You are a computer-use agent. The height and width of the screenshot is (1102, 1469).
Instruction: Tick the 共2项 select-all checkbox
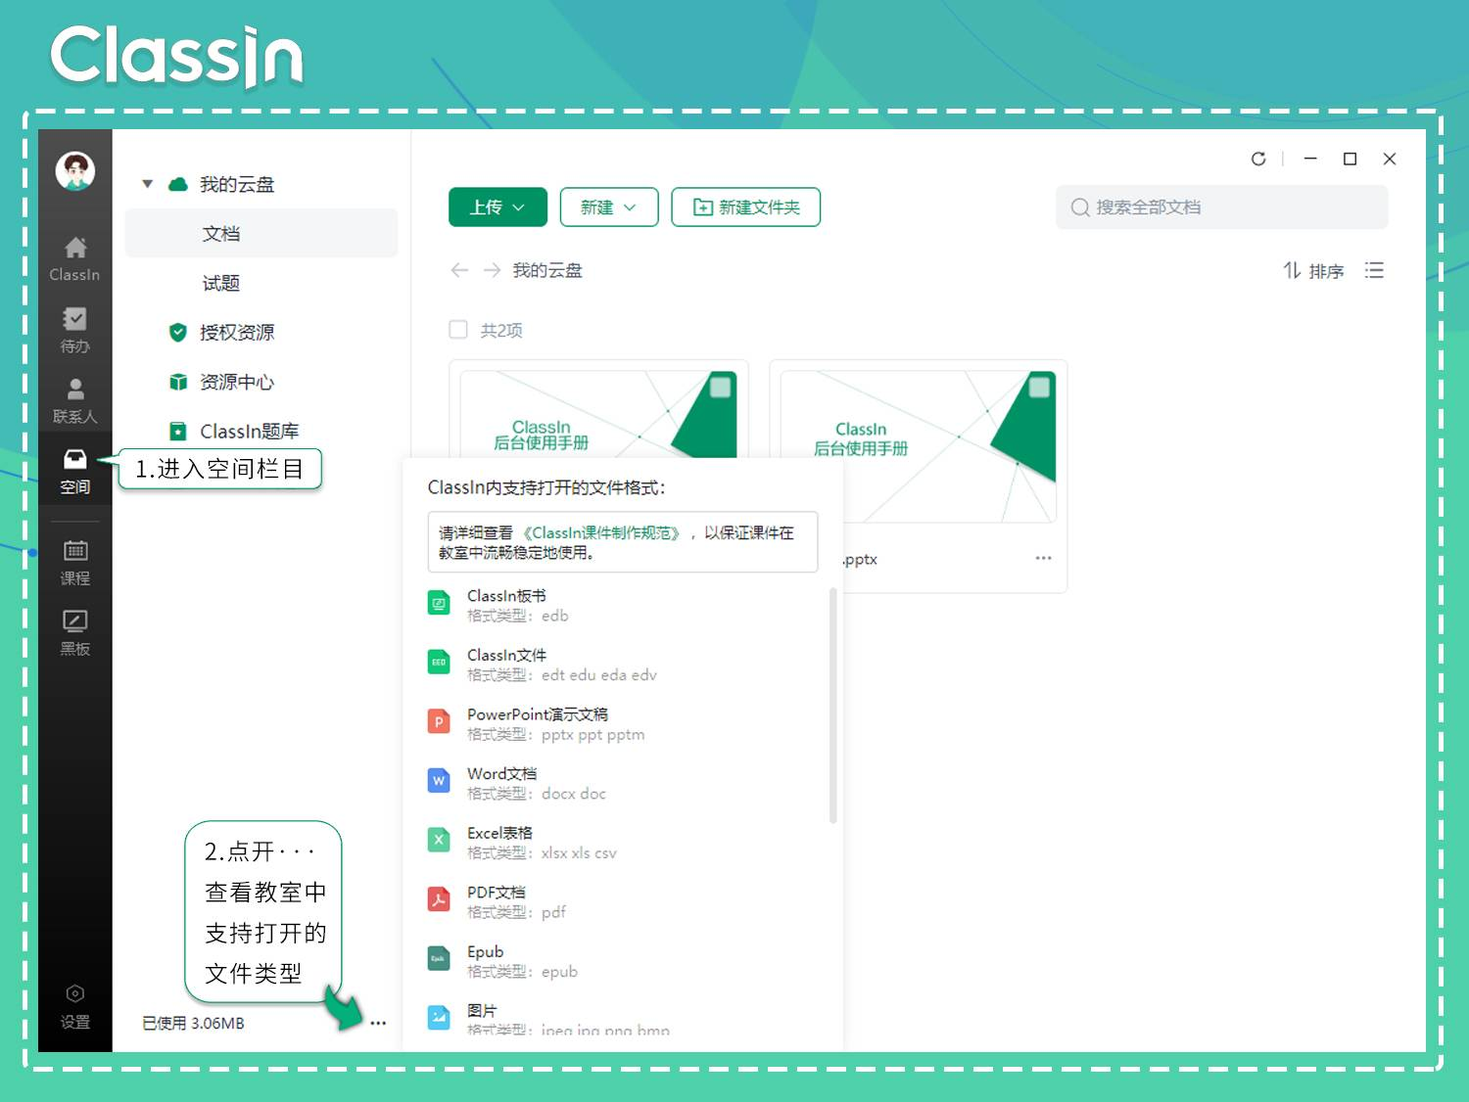[458, 330]
